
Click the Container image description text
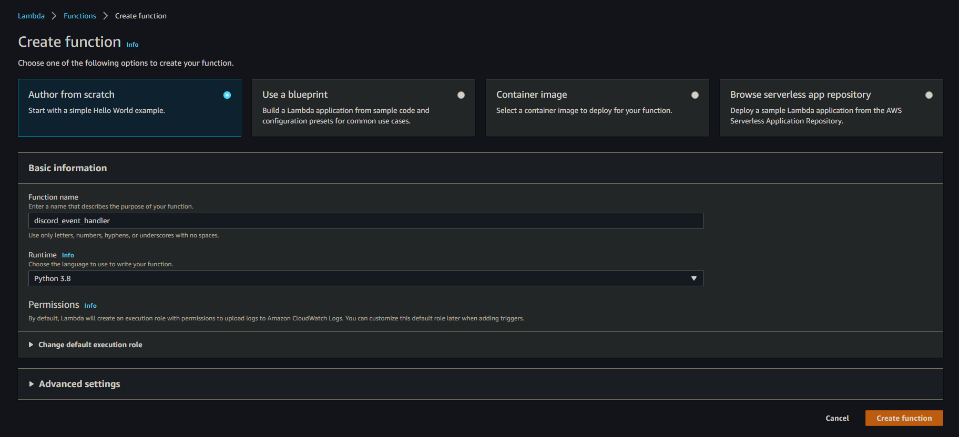tap(584, 110)
